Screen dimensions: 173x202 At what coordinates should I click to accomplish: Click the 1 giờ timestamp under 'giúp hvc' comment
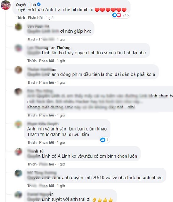coord(61,39)
